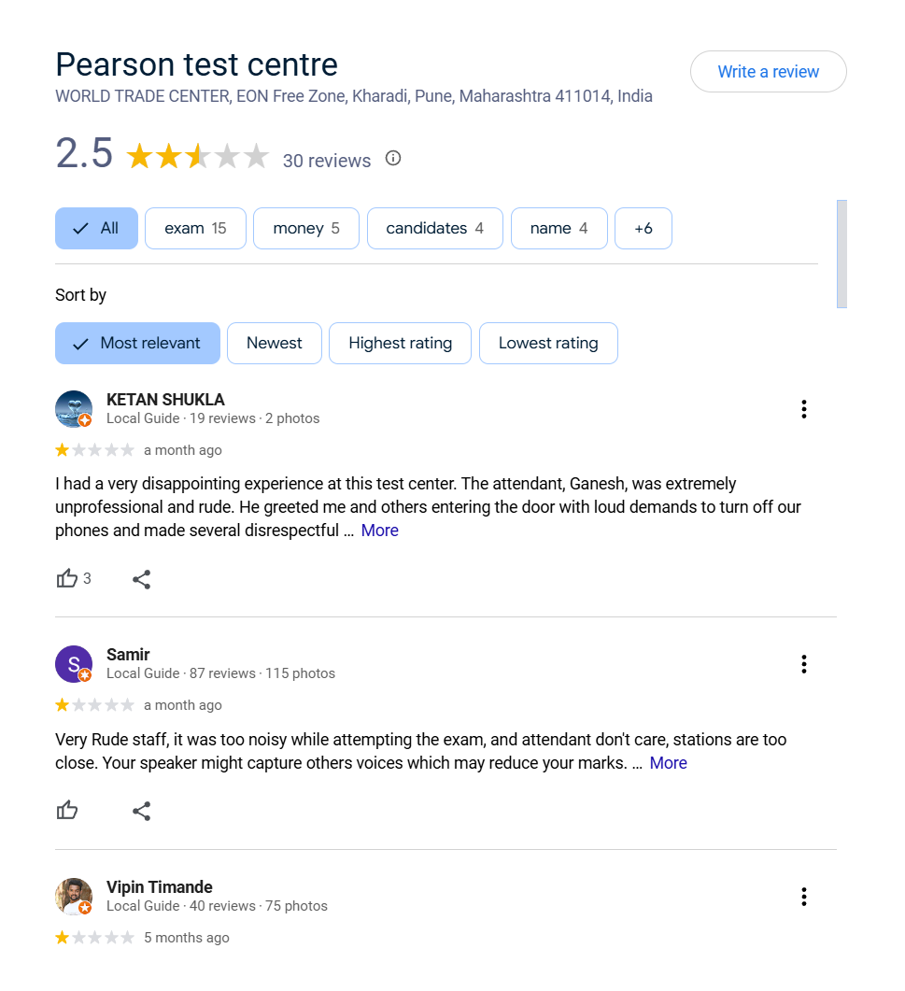Expand Ketan Shukla's full review text
The height and width of the screenshot is (991, 905).
click(379, 531)
